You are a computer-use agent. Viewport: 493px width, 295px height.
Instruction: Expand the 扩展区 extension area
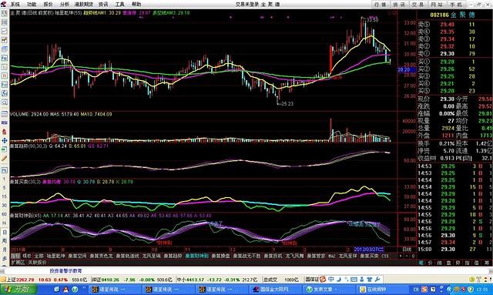(x=18, y=262)
